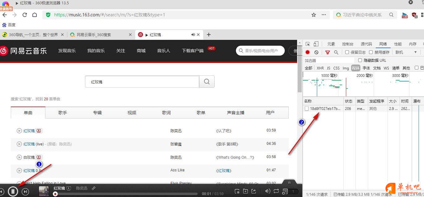Click the link icon next to 陈奕迅 in player
The image size is (424, 197).
94,188
